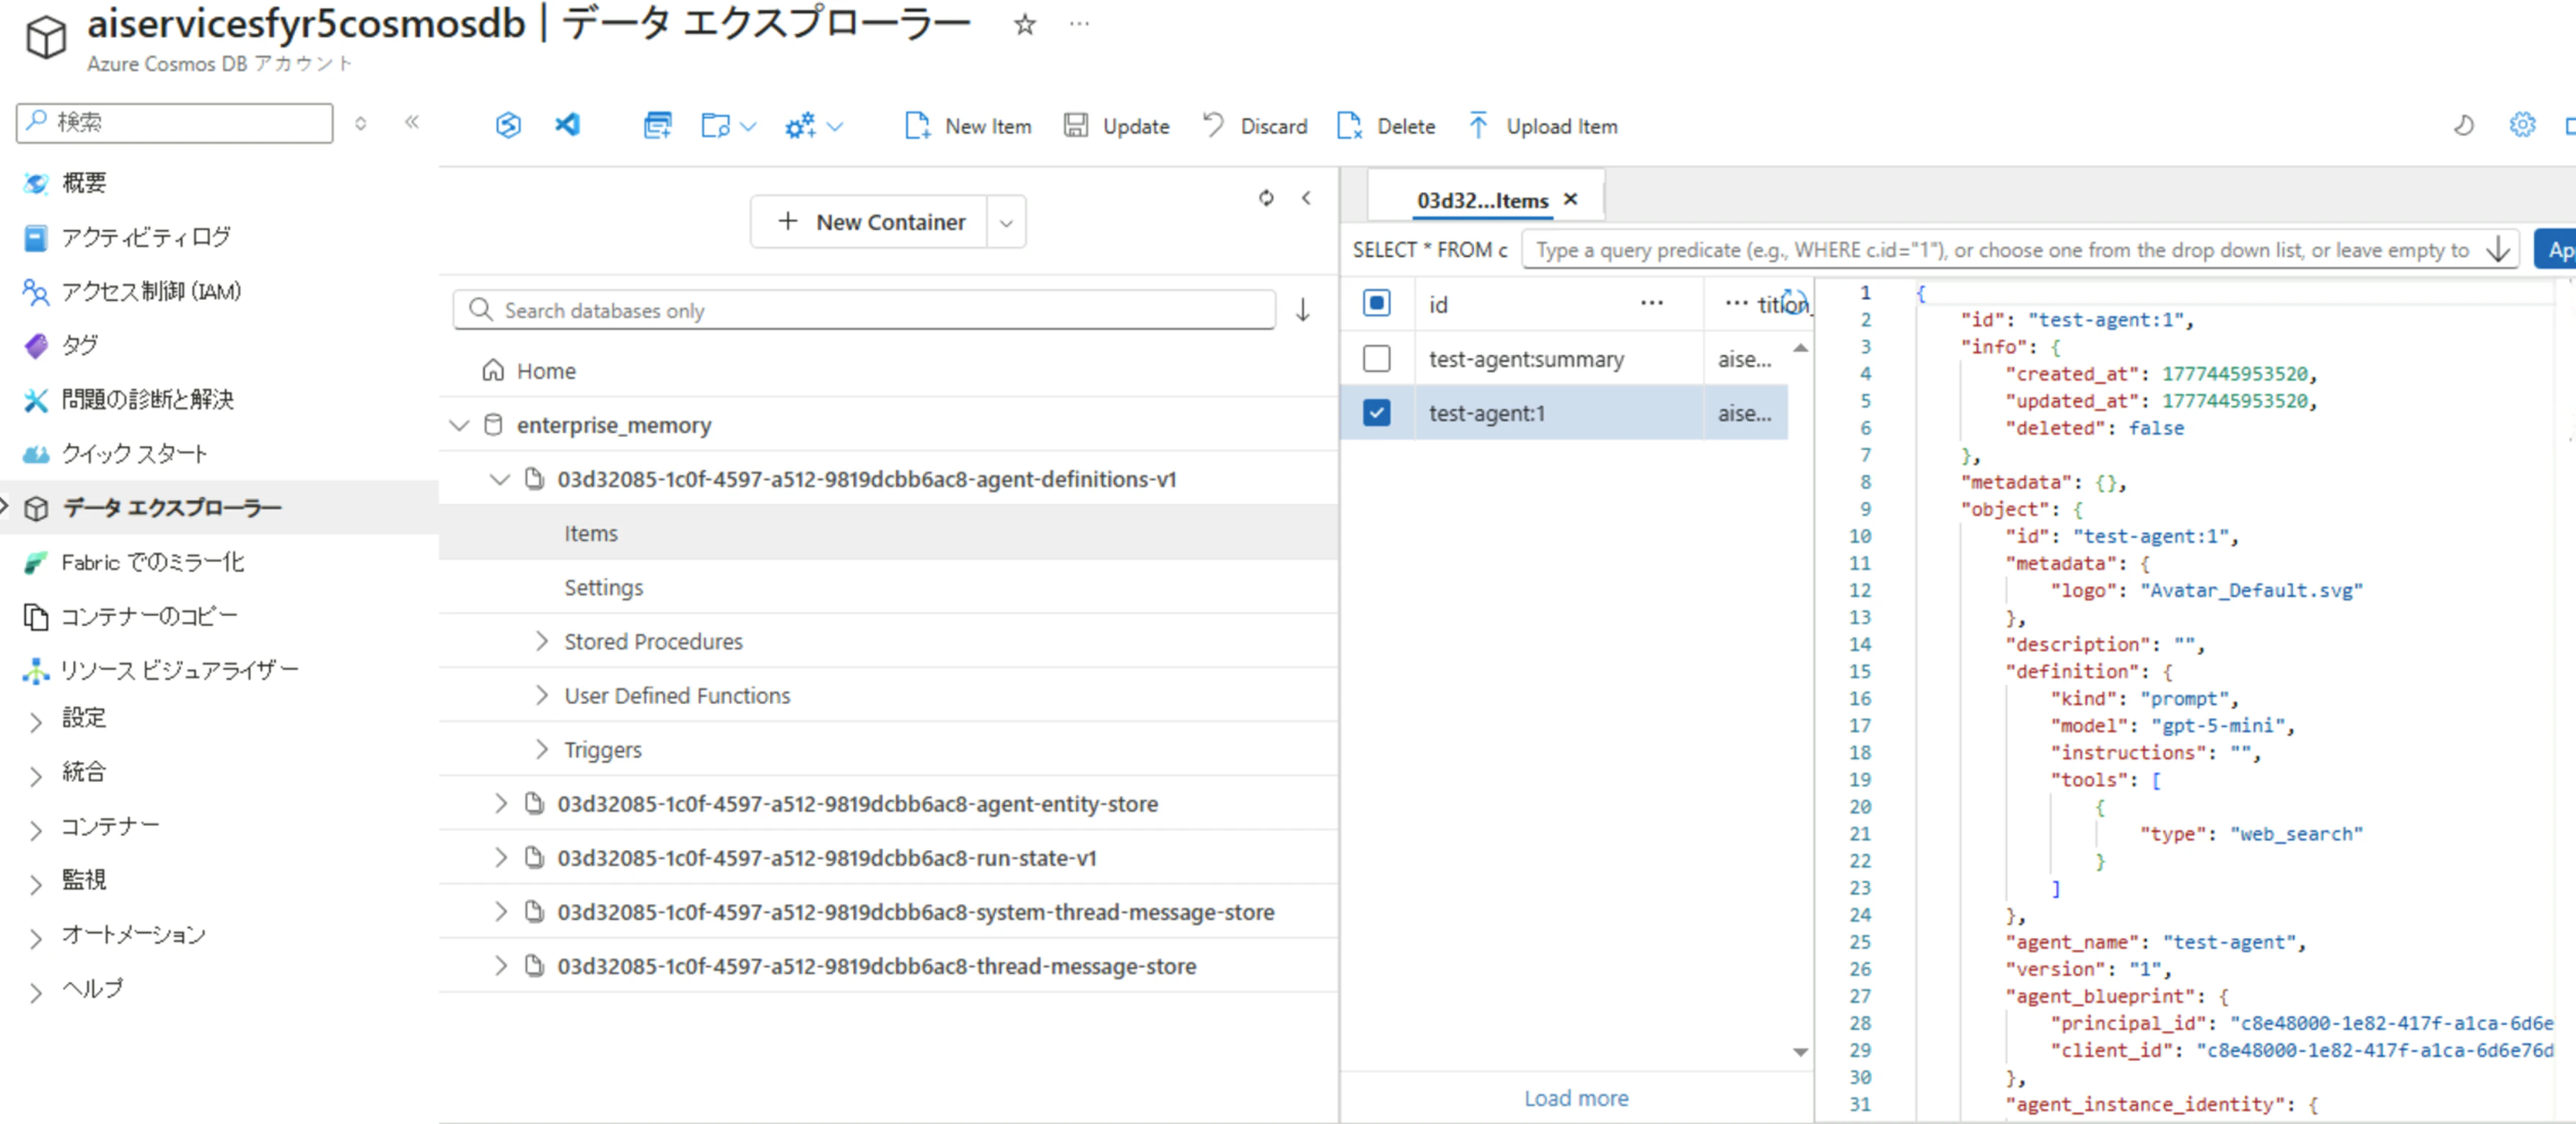Refresh the database tree
Screen dimensions: 2576x1124
[x=1266, y=198]
